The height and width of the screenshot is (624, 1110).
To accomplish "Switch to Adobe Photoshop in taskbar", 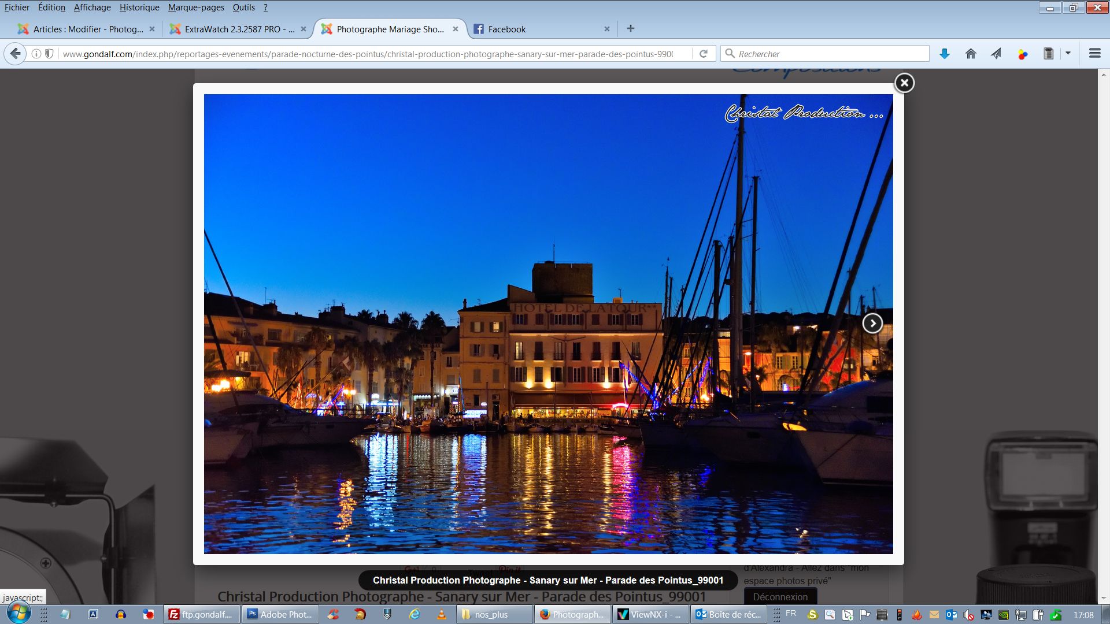I will click(x=280, y=614).
